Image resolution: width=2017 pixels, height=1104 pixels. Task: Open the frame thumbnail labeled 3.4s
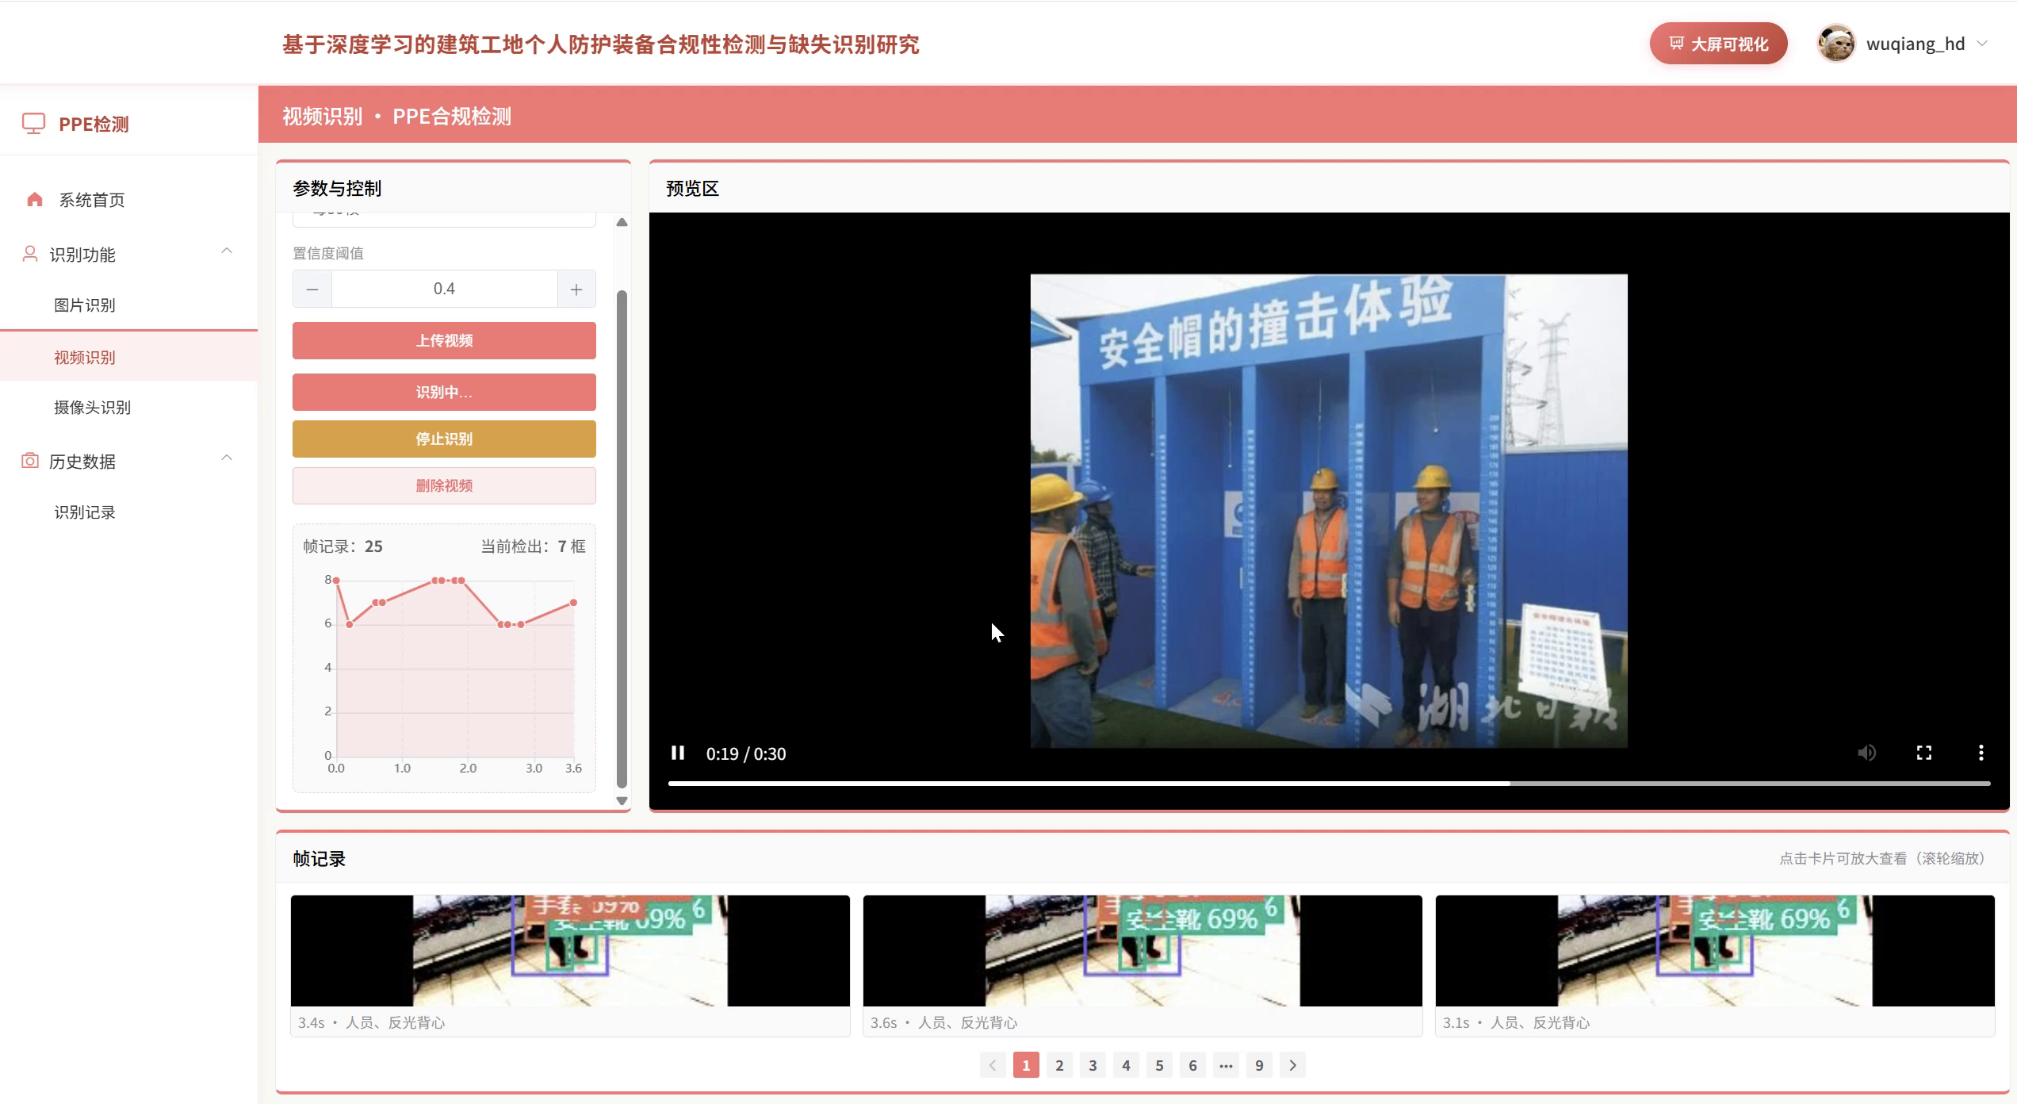click(570, 951)
